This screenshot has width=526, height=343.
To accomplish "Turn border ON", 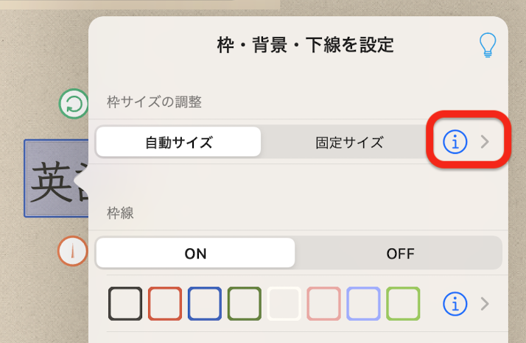I will click(195, 253).
